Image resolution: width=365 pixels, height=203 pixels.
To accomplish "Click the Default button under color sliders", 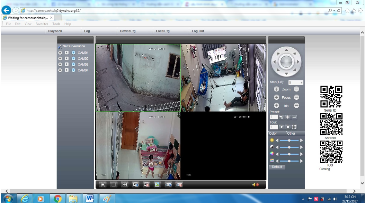I will [277, 167].
